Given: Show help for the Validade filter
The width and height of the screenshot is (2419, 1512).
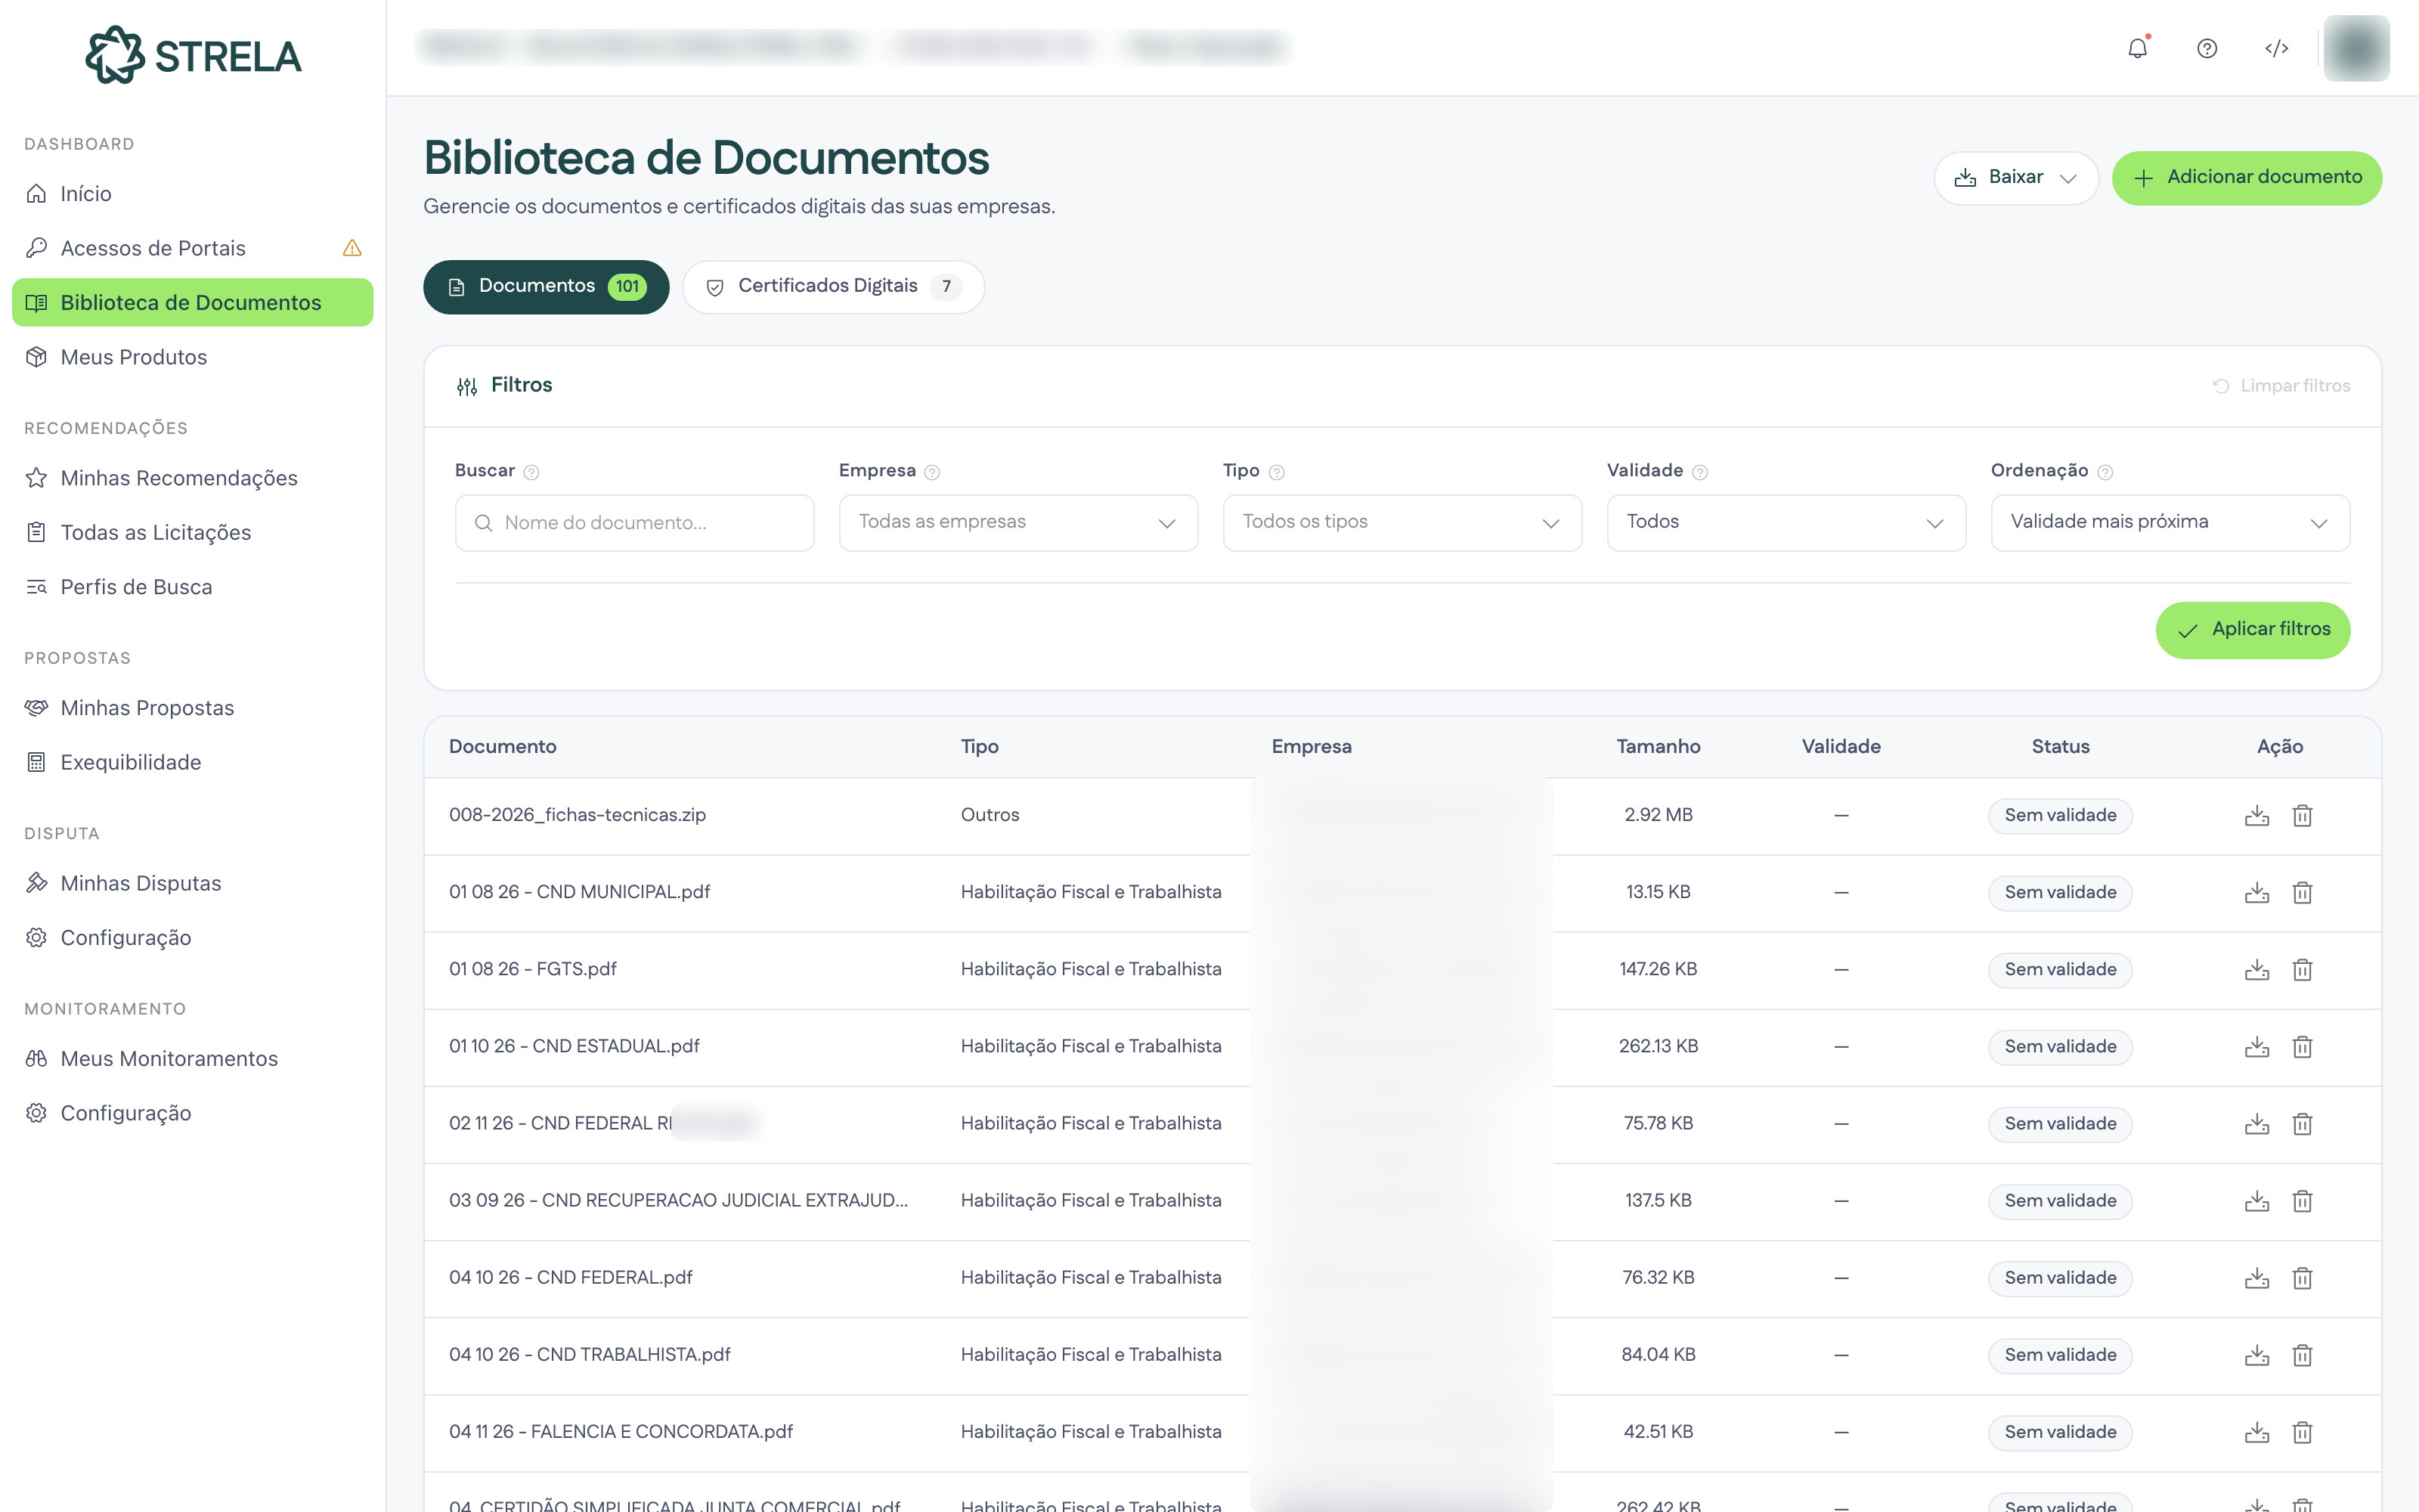Looking at the screenshot, I should pos(1699,472).
